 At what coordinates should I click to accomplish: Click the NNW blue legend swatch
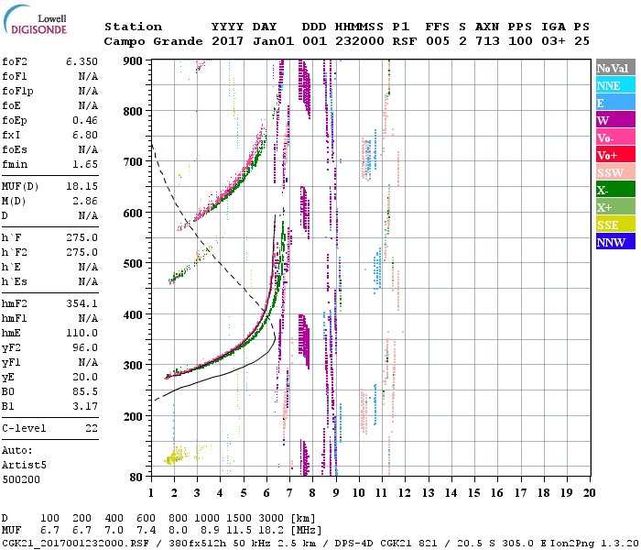pyautogui.click(x=614, y=242)
